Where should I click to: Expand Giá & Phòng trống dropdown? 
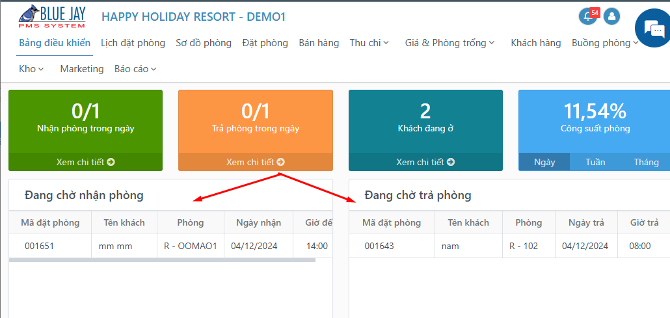click(450, 43)
